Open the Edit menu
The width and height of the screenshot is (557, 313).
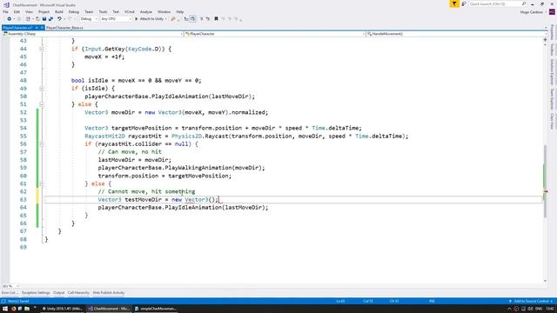point(17,12)
